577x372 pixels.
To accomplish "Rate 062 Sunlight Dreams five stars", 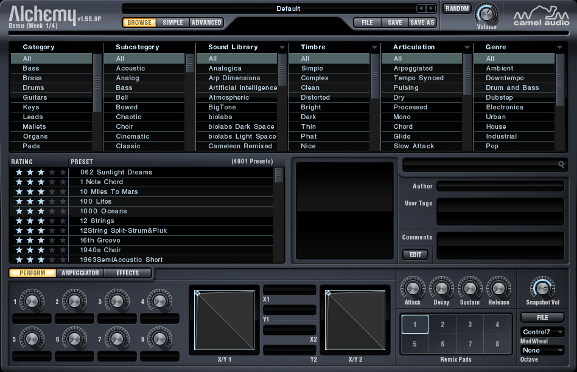I will [x=63, y=171].
